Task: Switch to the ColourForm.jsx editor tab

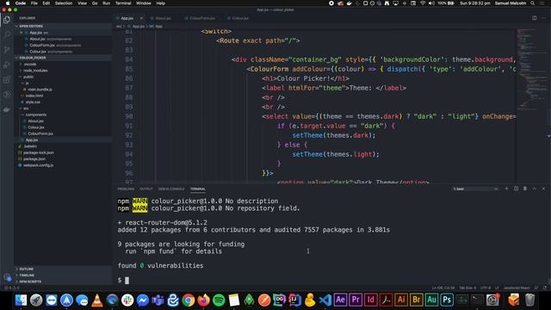Action: click(202, 18)
